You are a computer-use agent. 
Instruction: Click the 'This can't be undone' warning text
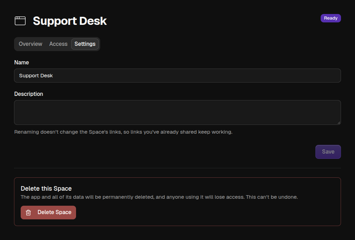pos(272,197)
